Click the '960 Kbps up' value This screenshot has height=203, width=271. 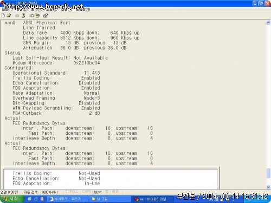tap(125, 38)
